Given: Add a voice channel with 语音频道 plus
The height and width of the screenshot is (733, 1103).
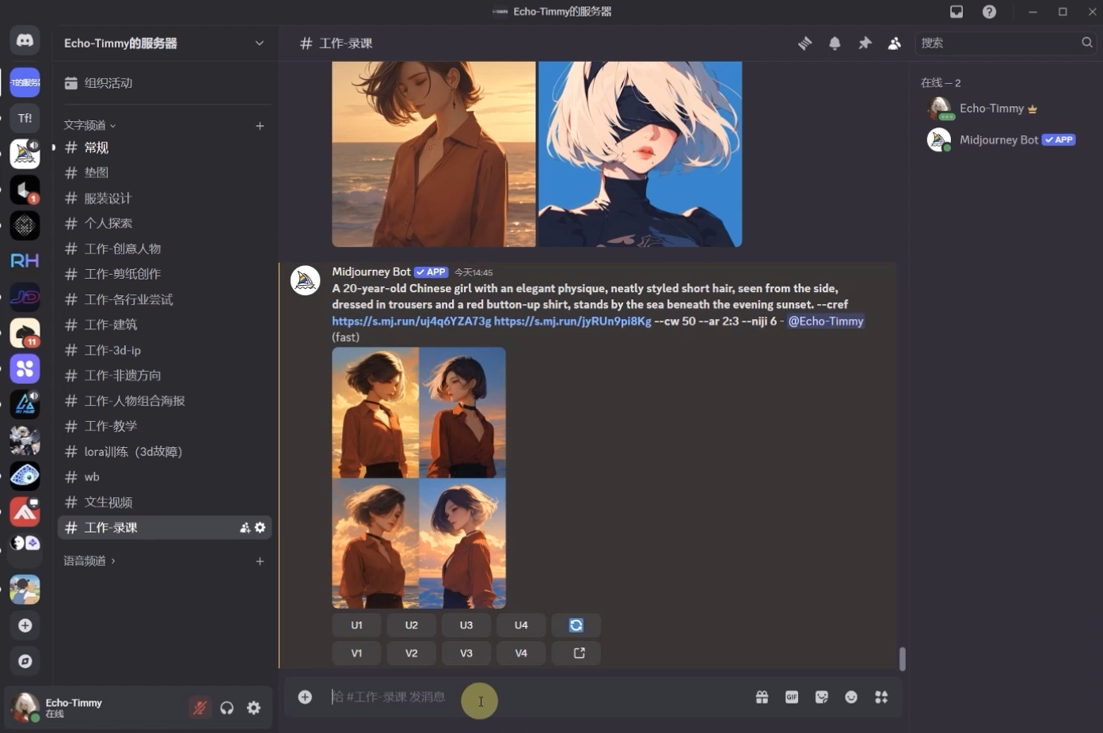Looking at the screenshot, I should click(260, 560).
